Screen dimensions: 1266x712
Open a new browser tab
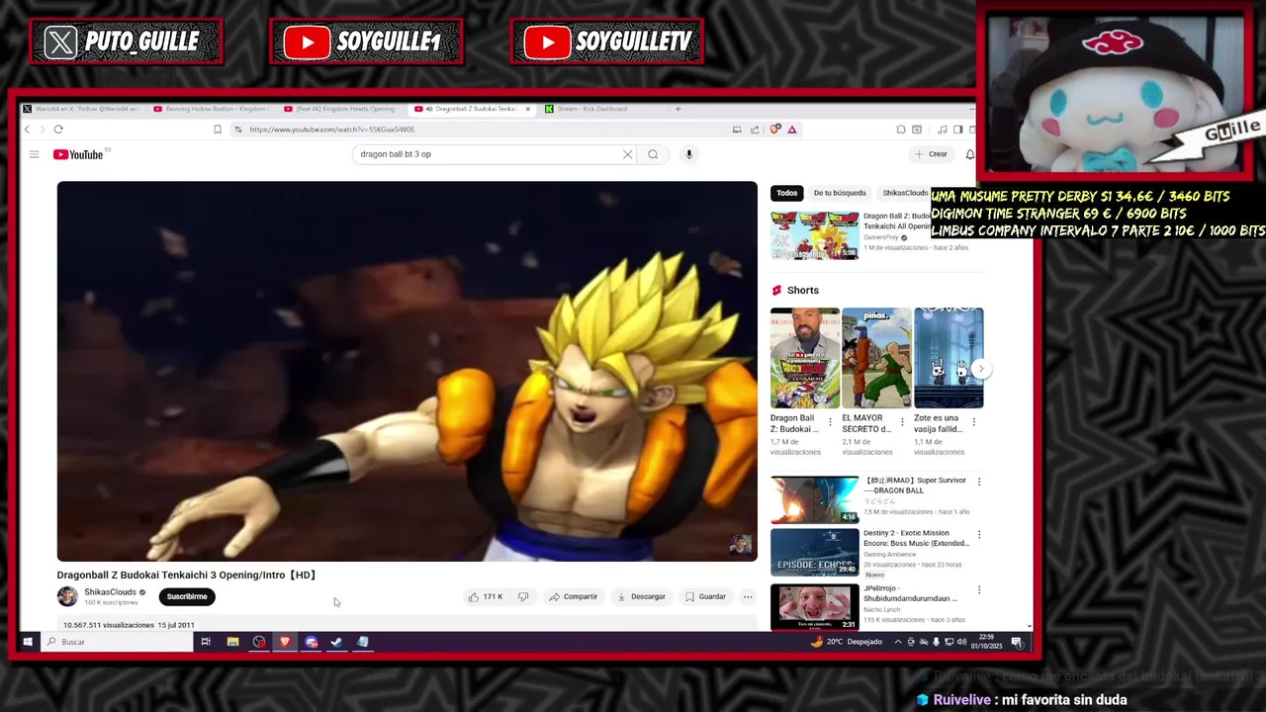point(678,109)
